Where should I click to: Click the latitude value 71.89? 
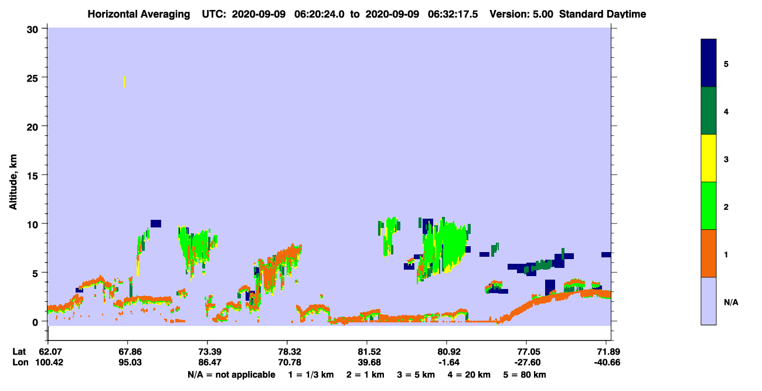point(606,352)
